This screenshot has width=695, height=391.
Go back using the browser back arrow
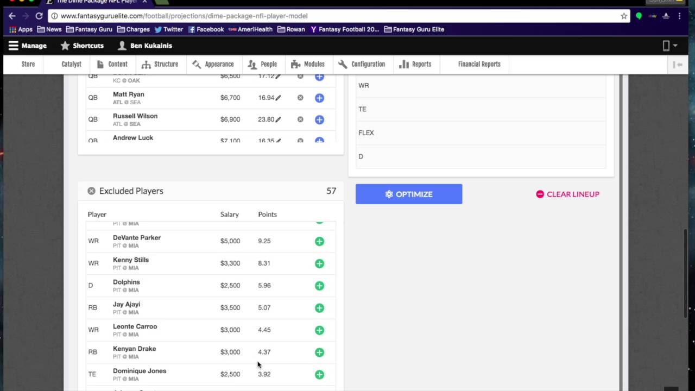(x=12, y=16)
